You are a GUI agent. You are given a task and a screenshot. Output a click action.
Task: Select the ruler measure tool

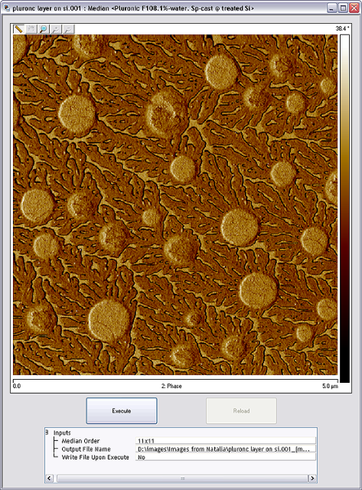(x=18, y=29)
